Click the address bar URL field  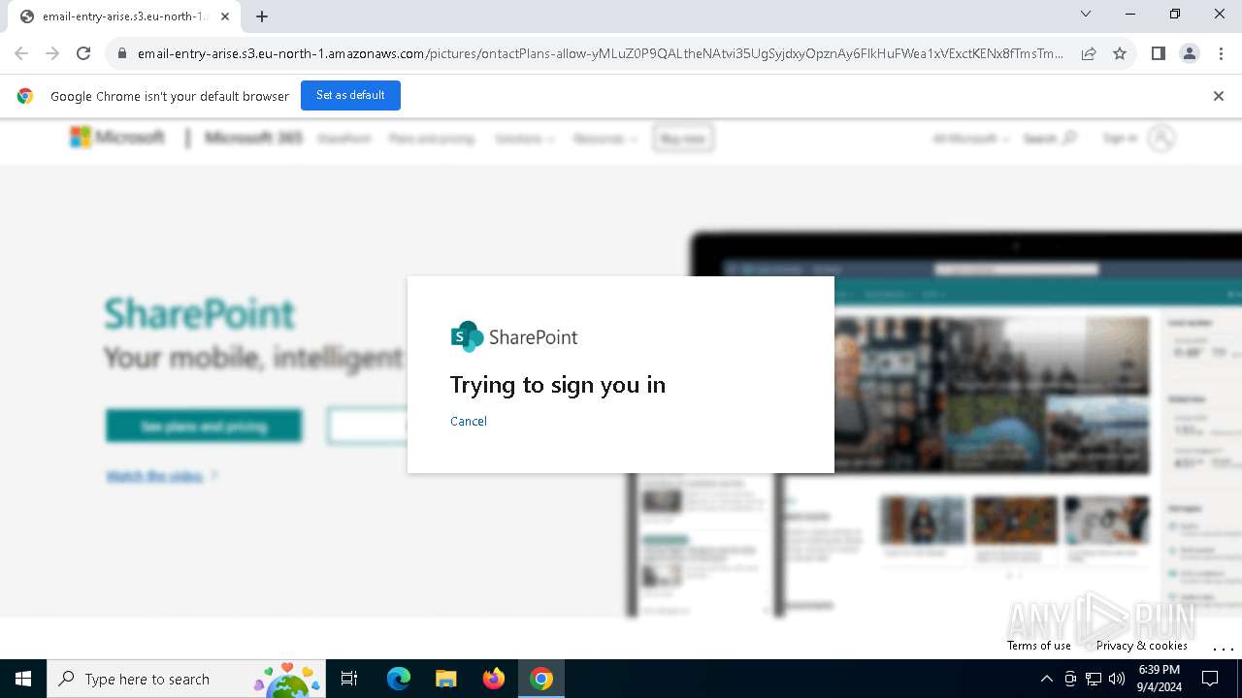[600, 54]
